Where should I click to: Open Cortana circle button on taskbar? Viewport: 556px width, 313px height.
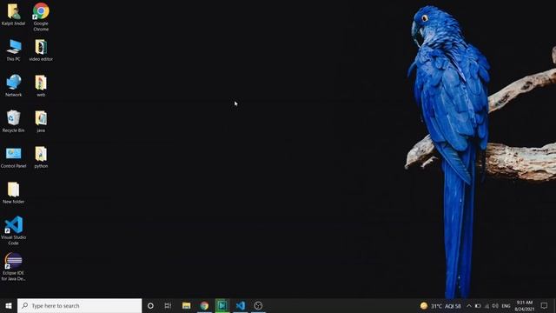point(150,305)
